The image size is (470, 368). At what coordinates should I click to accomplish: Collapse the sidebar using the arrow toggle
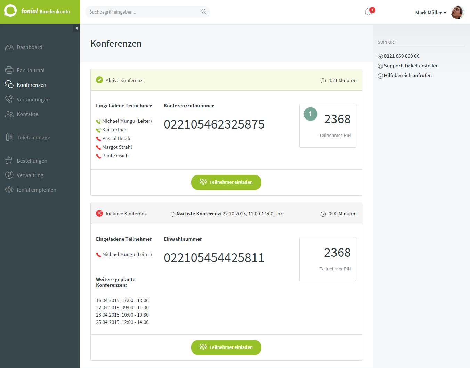pos(76,28)
